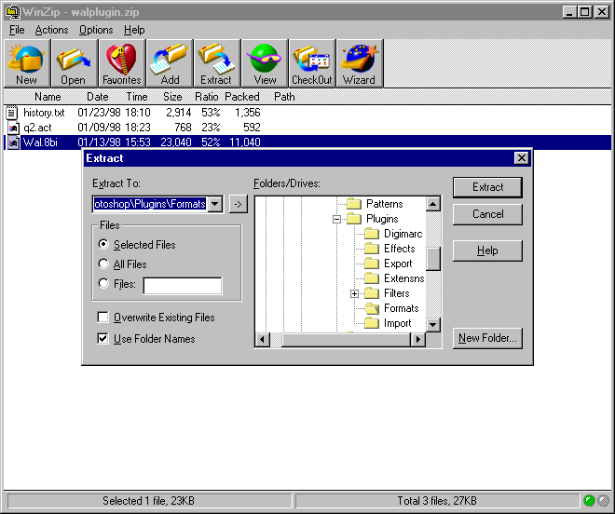
Task: Sort by the Ratio column header
Action: (x=207, y=97)
